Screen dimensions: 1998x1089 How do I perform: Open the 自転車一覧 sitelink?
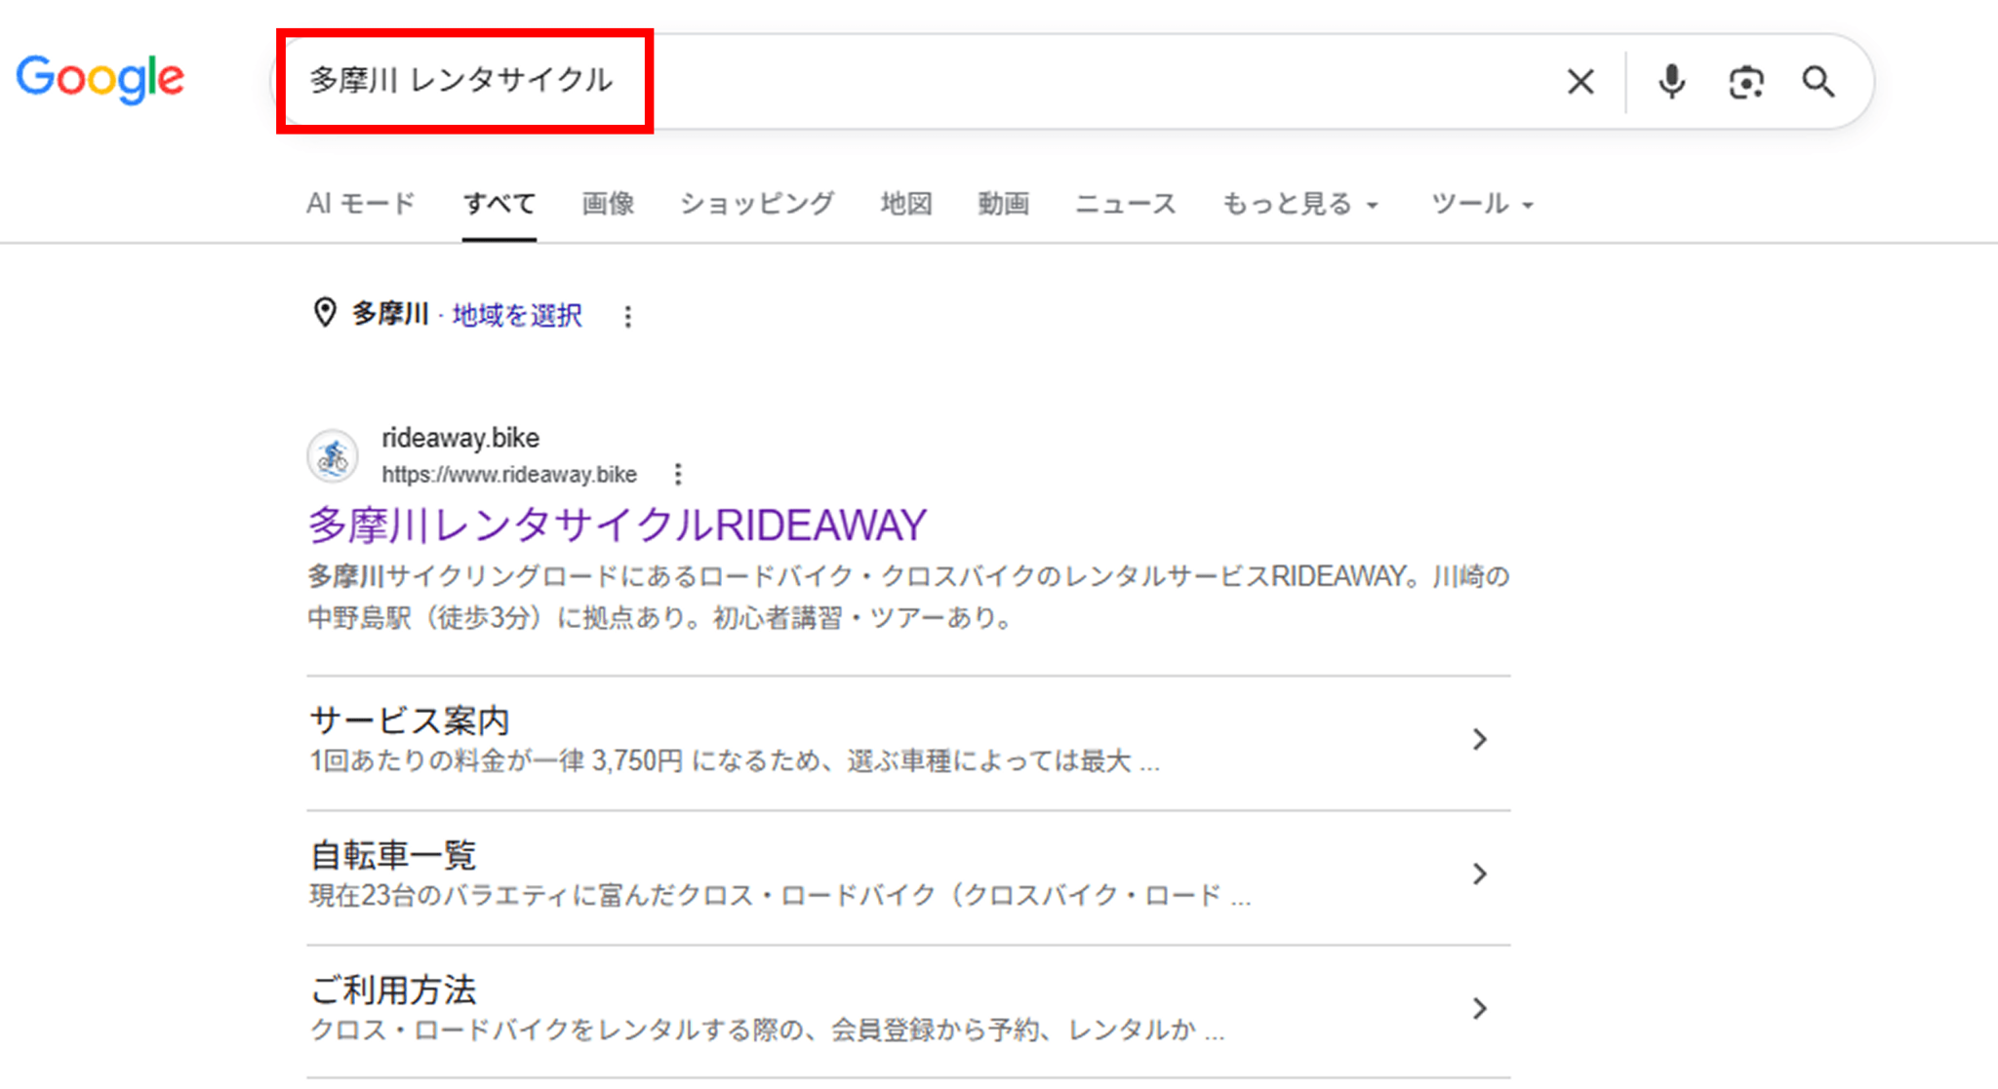pos(393,855)
